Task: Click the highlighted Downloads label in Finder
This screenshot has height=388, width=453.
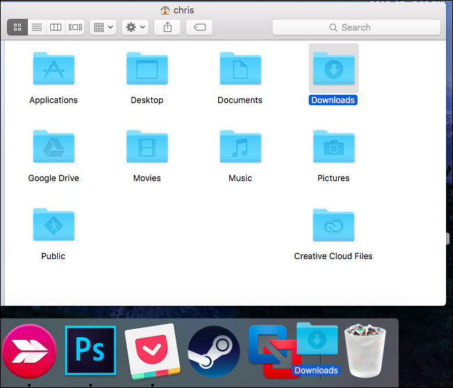Action: click(333, 100)
